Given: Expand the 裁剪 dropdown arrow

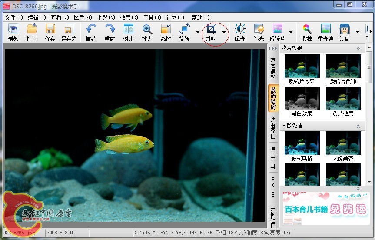Looking at the screenshot, I should click(224, 32).
